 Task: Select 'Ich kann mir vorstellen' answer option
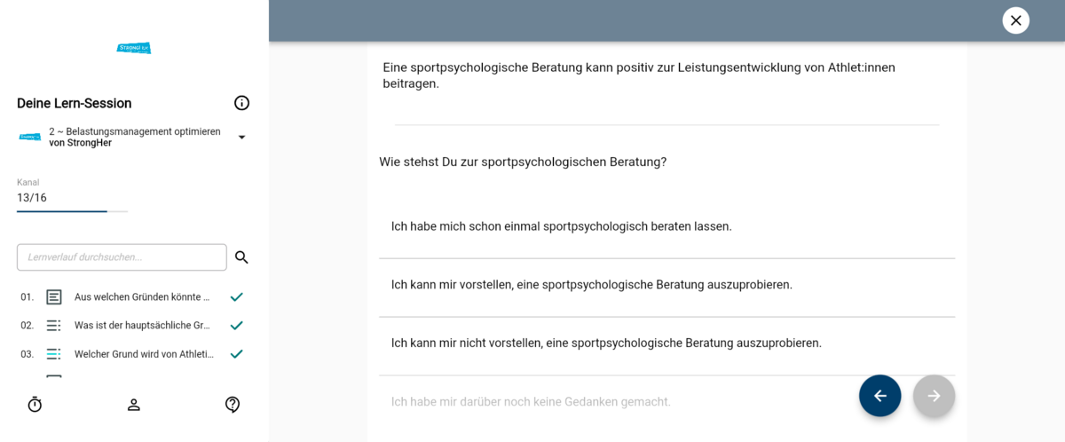click(x=666, y=285)
